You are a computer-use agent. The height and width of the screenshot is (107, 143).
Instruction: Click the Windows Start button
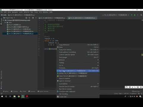[2, 96]
